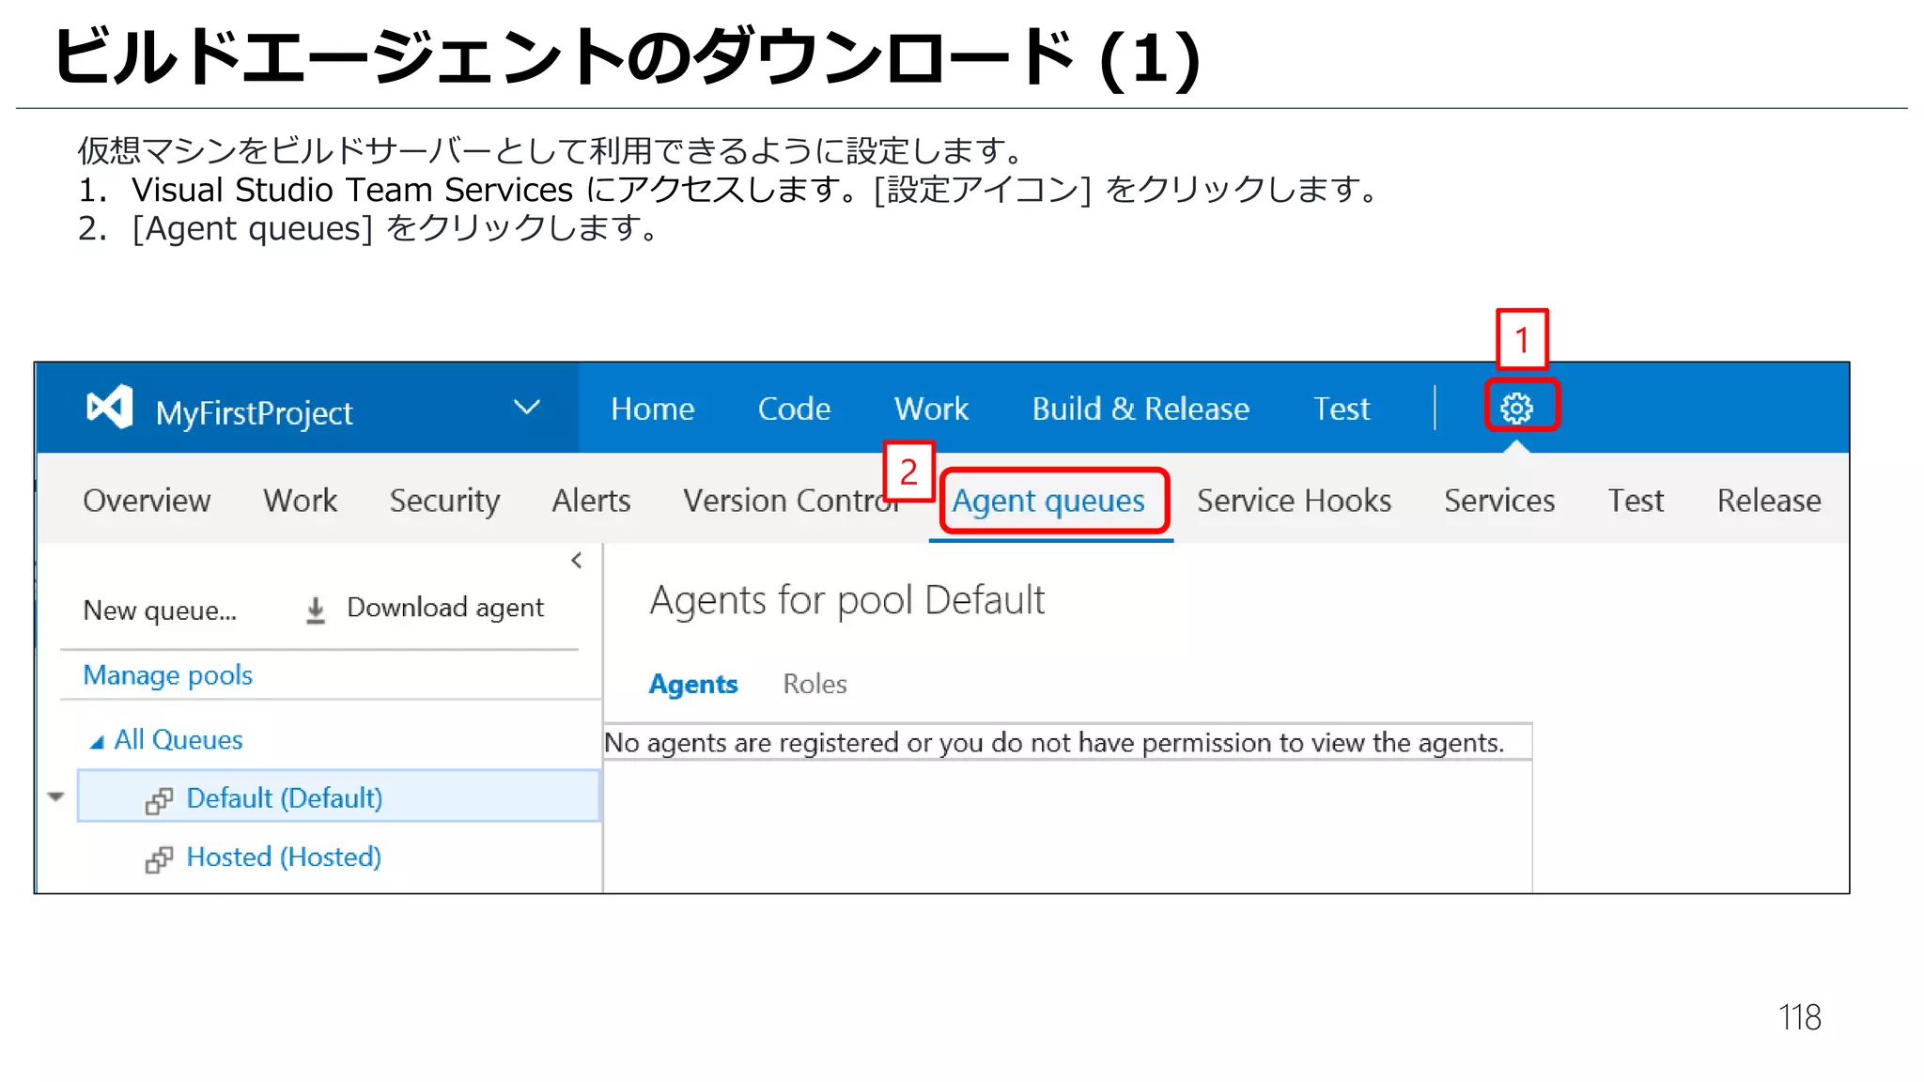Expand the arrow left of Default queue
The height and width of the screenshot is (1082, 1924).
point(56,796)
